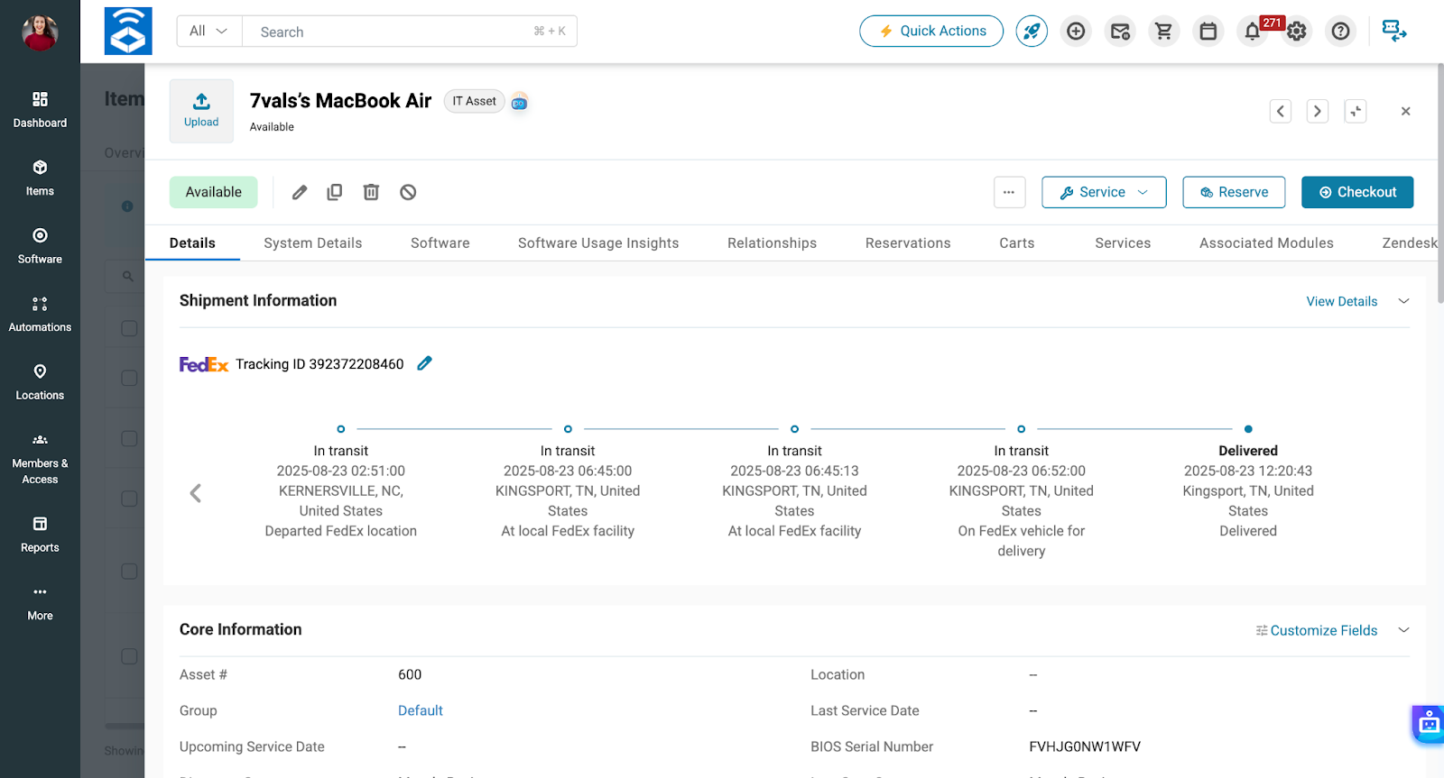Collapse the Shipment Information section
Viewport: 1444px width, 778px height.
(1403, 301)
